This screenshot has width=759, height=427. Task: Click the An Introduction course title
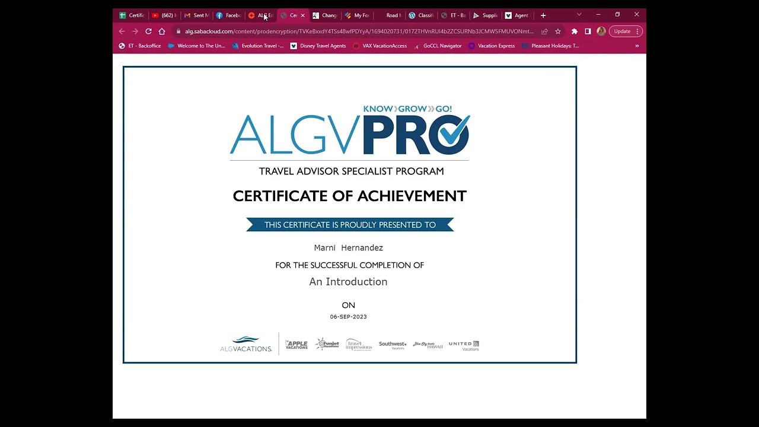(348, 282)
